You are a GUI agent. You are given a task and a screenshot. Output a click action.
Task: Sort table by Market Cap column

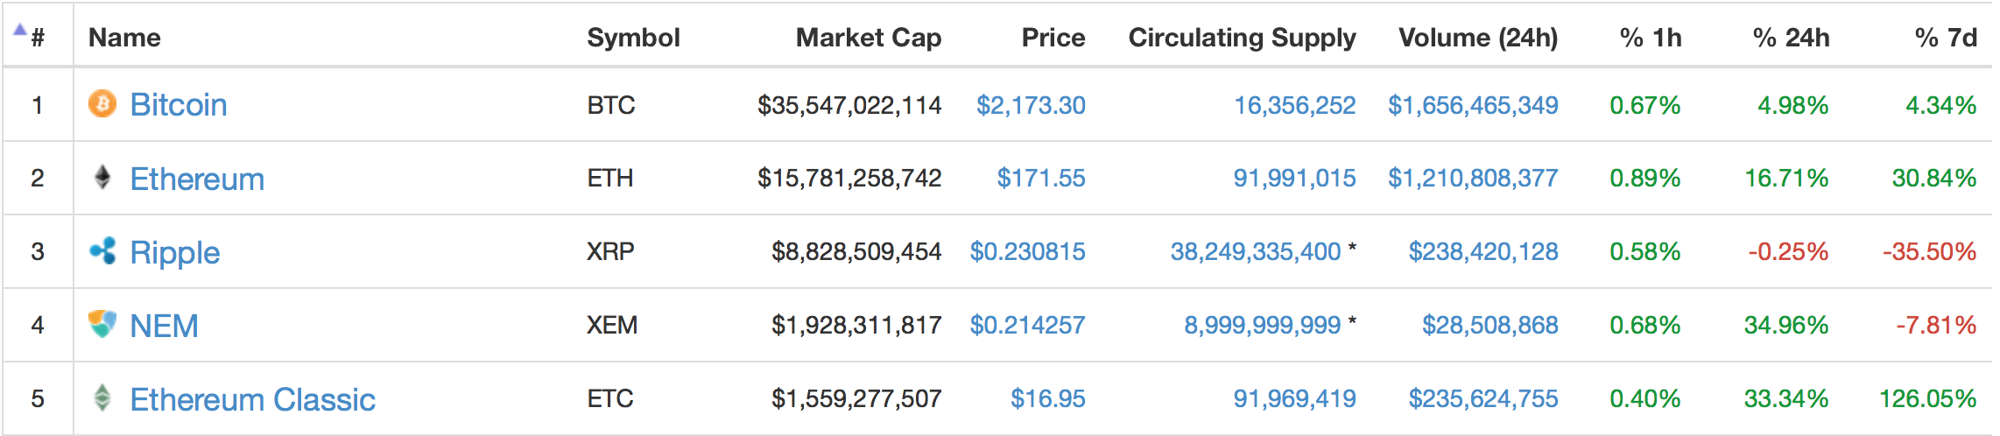(x=868, y=38)
